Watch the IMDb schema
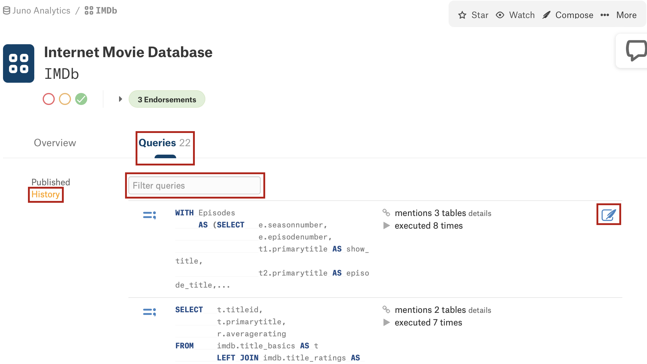The height and width of the screenshot is (364, 647). click(x=515, y=15)
